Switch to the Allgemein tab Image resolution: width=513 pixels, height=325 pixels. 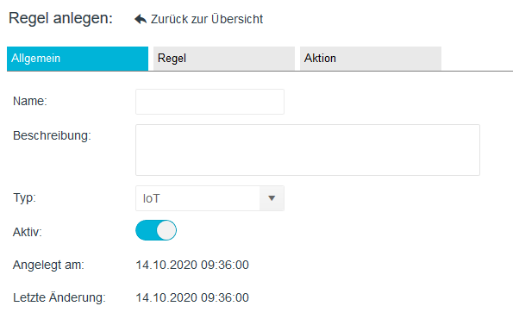[78, 59]
